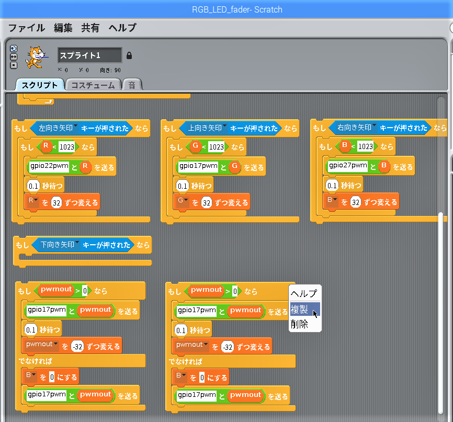
Task: Open the 編集 menu
Action: pos(63,28)
